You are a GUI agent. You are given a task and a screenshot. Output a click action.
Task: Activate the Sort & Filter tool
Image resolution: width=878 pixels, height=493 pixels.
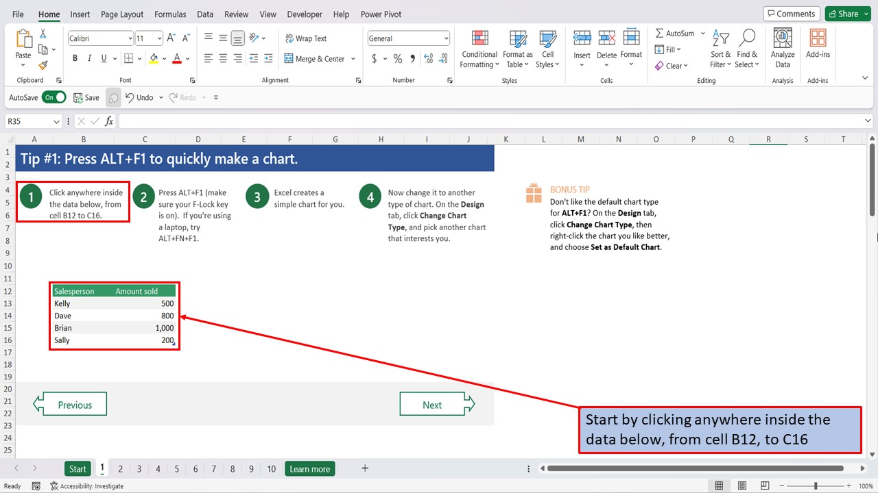pyautogui.click(x=720, y=48)
